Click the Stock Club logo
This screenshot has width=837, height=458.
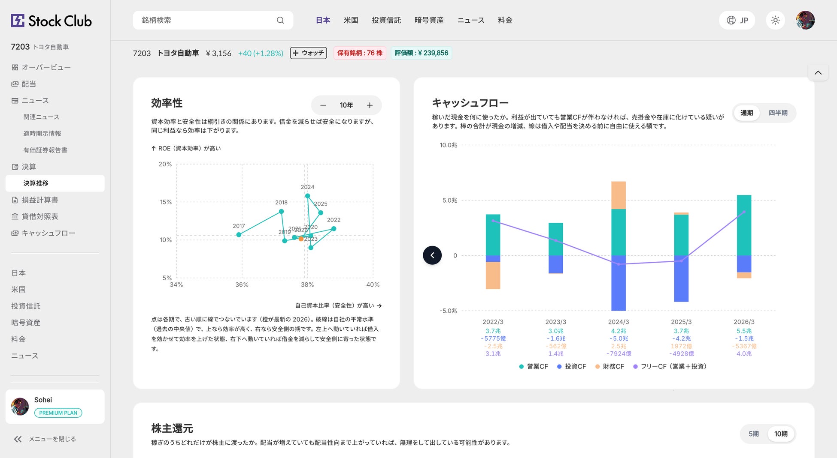pos(51,21)
